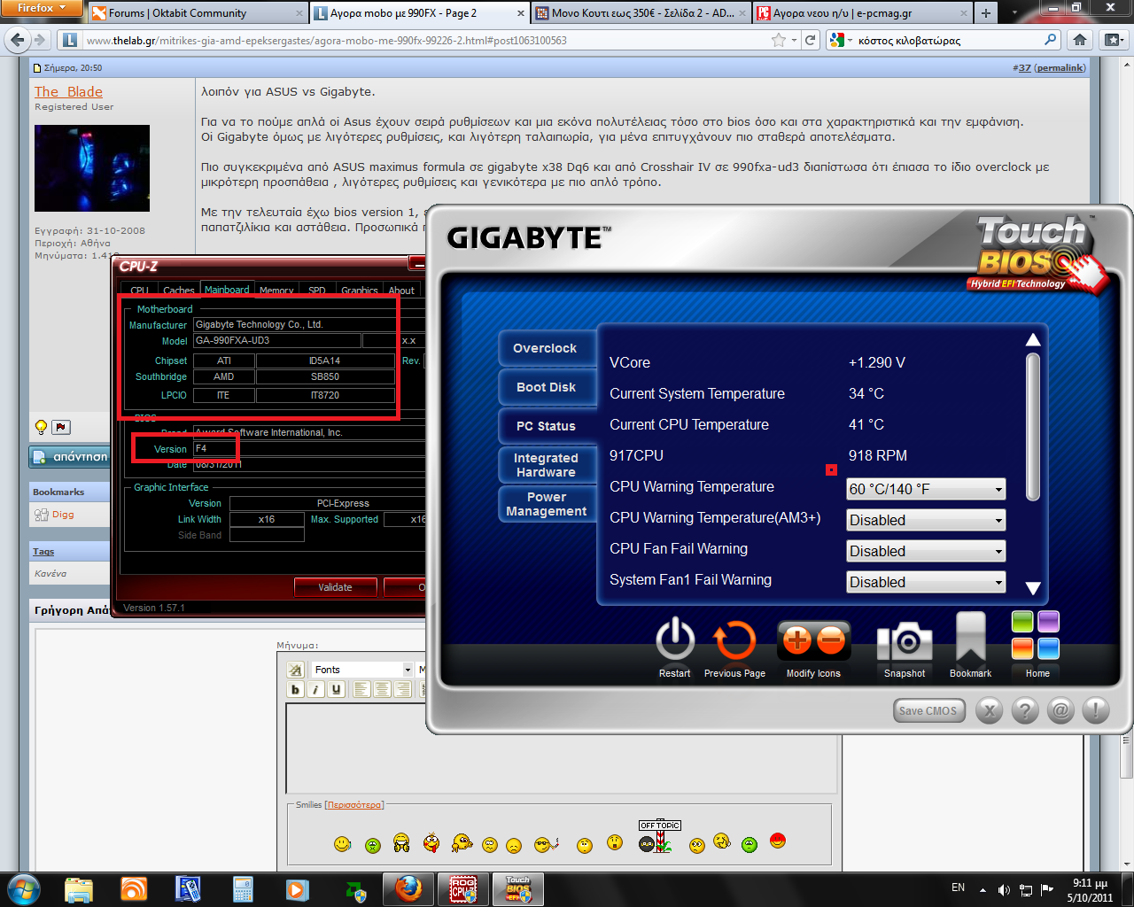Open Firefox home page via house icon
Image resolution: width=1134 pixels, height=907 pixels.
(1079, 40)
